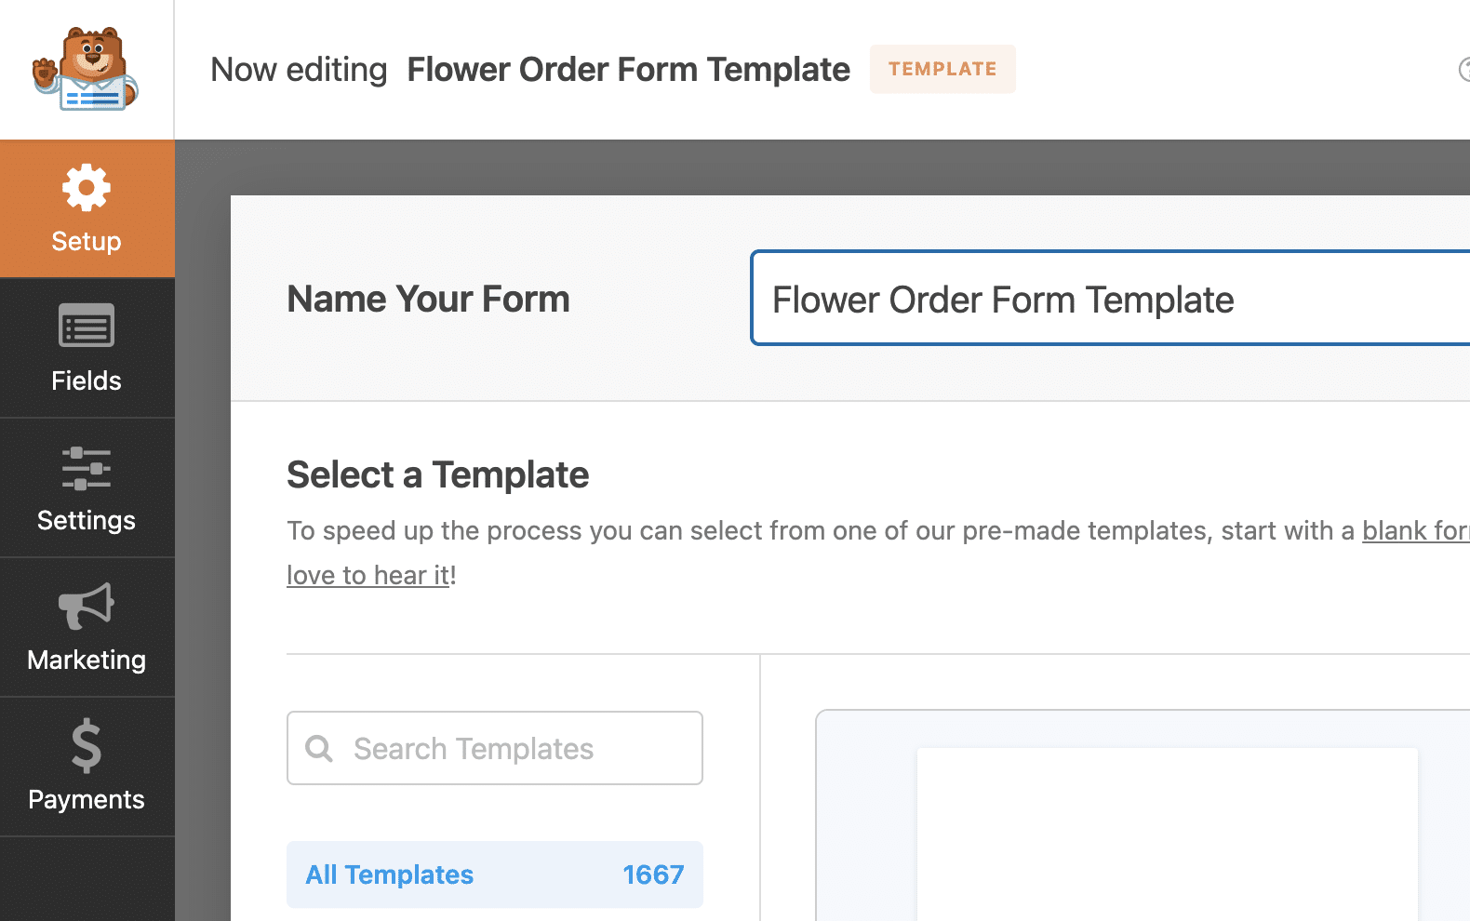The width and height of the screenshot is (1470, 921).
Task: Select the All Templates category
Action: coord(390,874)
